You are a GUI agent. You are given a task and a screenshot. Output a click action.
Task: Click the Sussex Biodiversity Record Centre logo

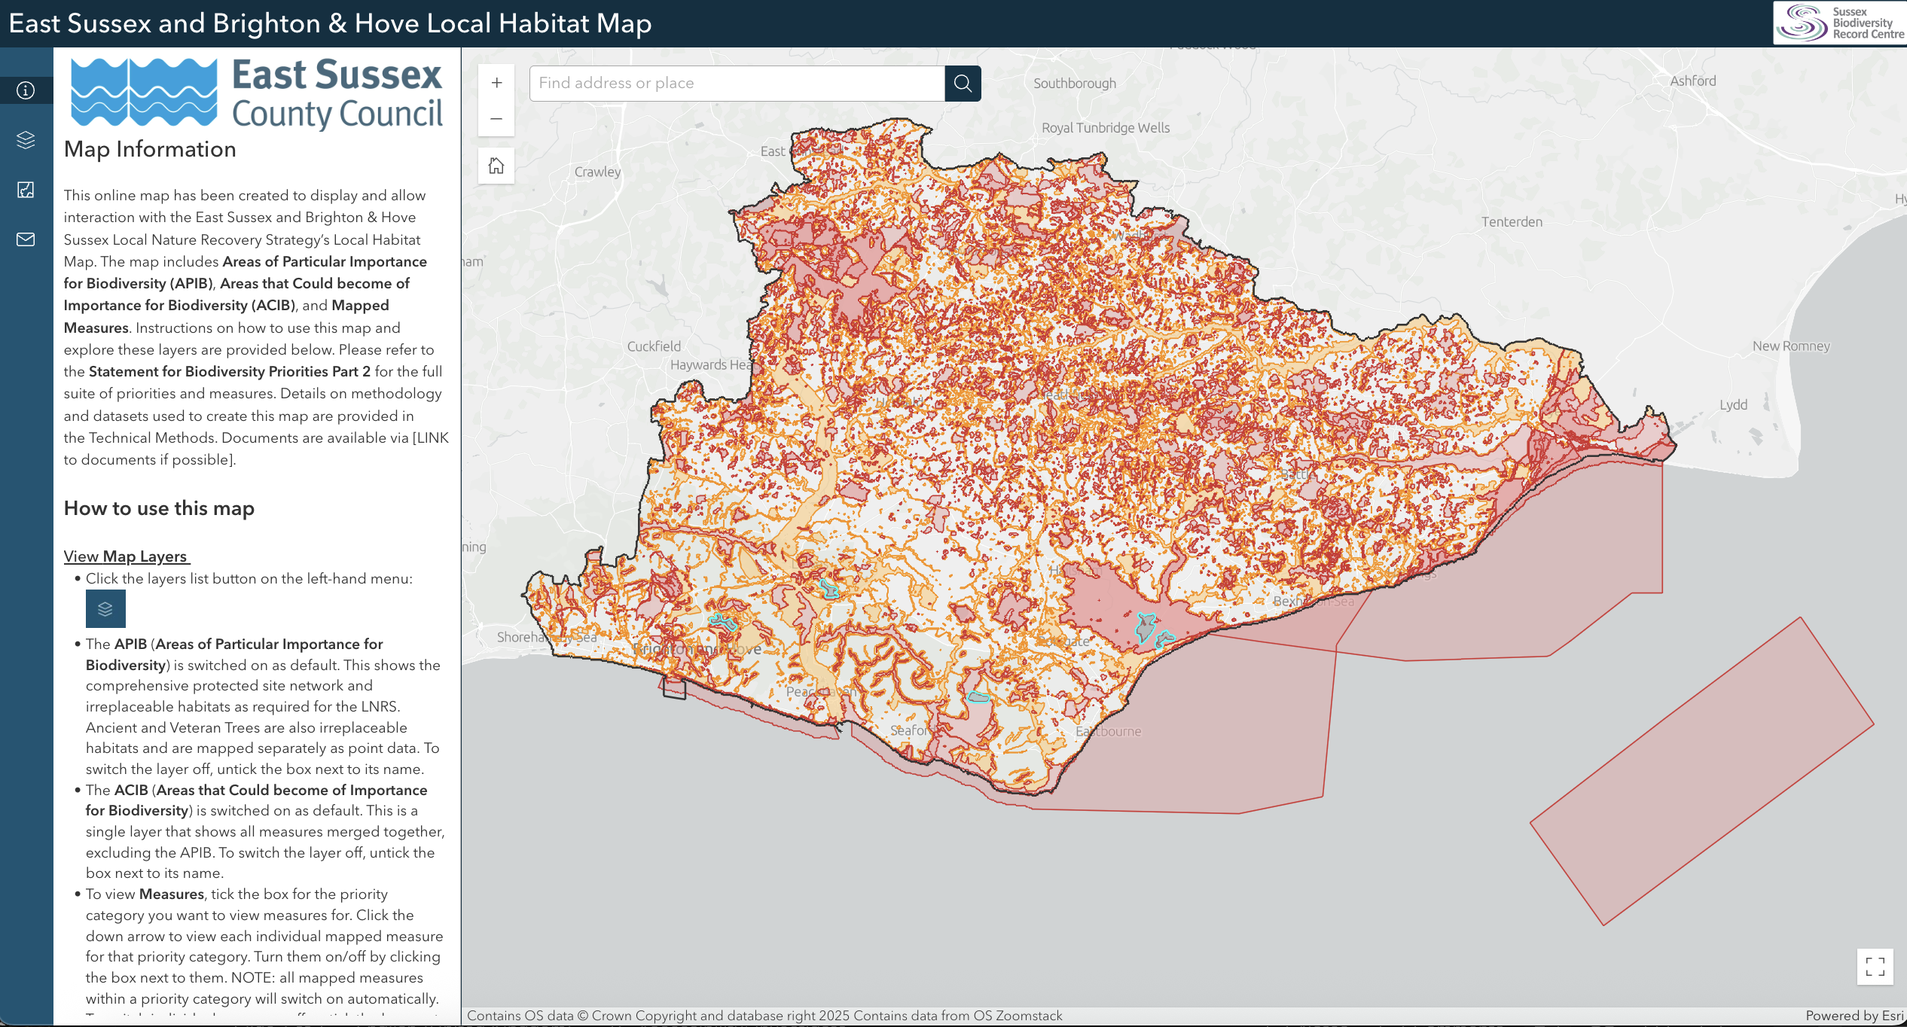[x=1840, y=23]
